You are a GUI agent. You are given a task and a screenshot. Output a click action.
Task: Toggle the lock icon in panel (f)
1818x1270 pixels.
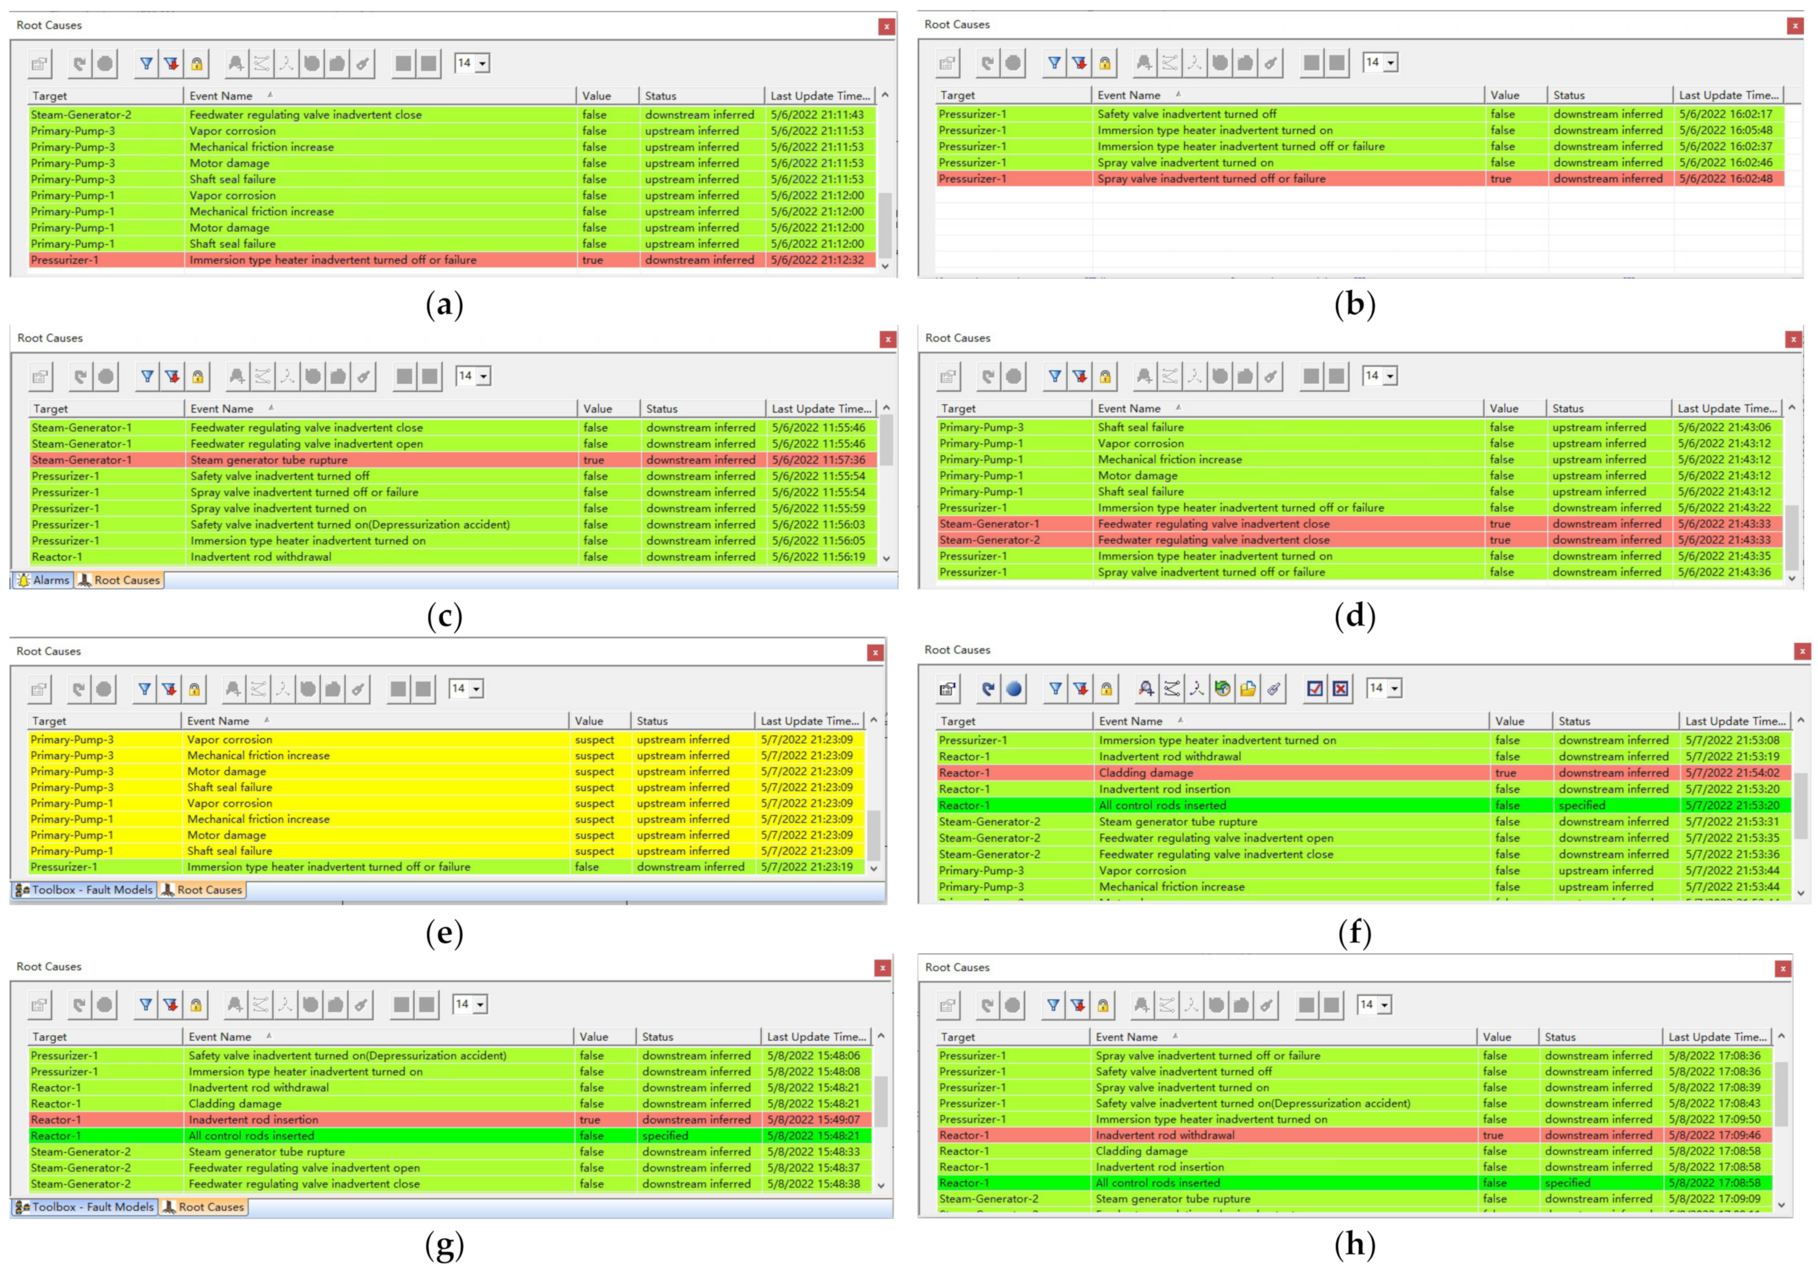(1106, 689)
